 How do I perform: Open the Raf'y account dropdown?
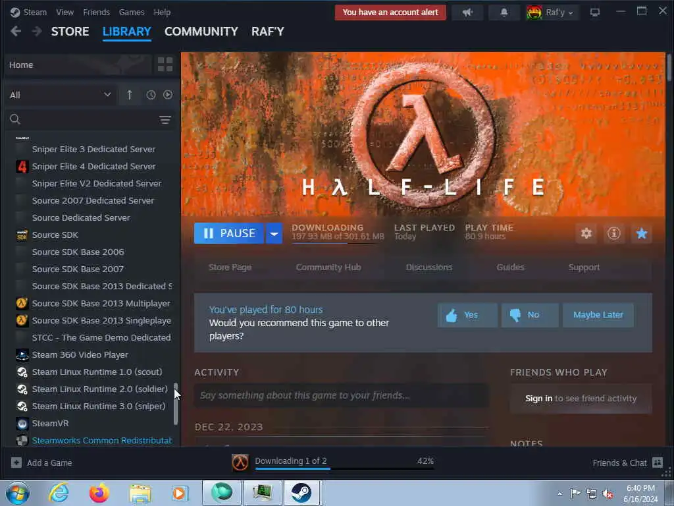coord(558,13)
